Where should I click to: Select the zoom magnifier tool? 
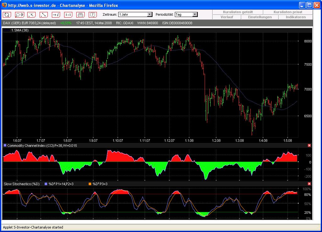(x=19, y=14)
